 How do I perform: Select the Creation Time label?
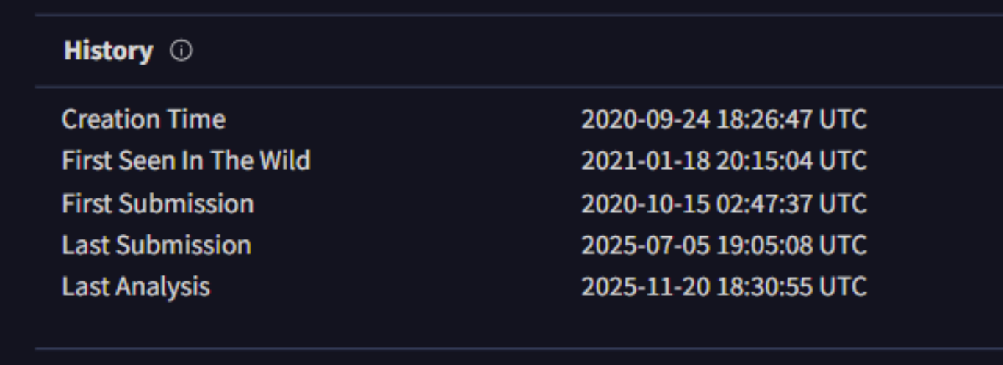[143, 119]
